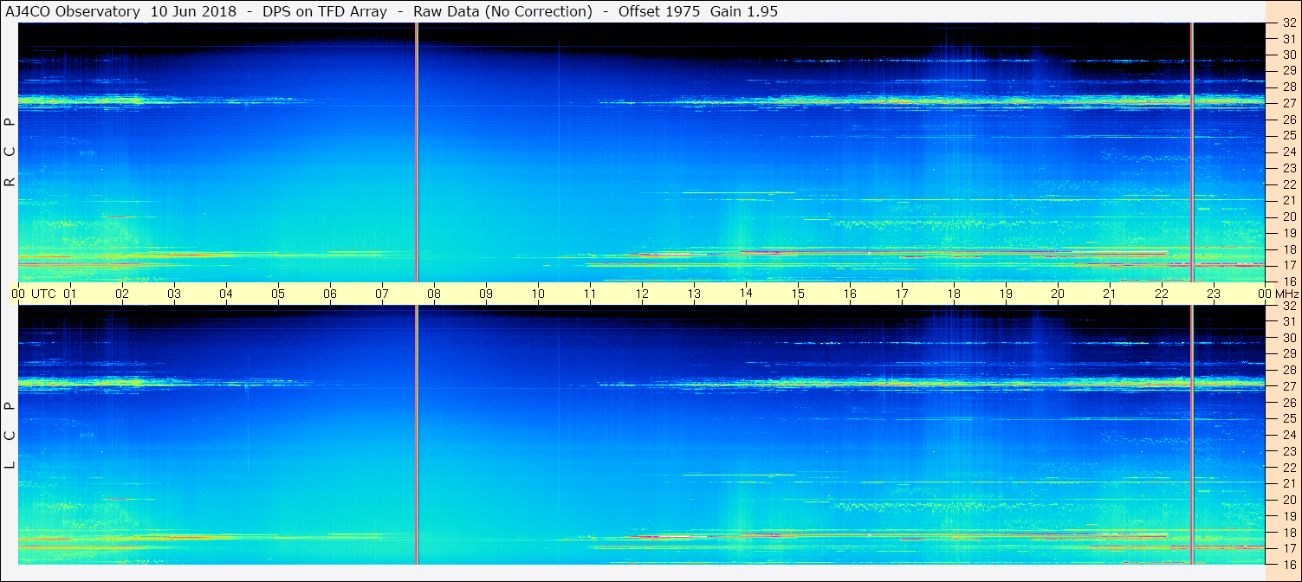Click the RCP panel vertical label
The image size is (1302, 582).
pos(10,152)
